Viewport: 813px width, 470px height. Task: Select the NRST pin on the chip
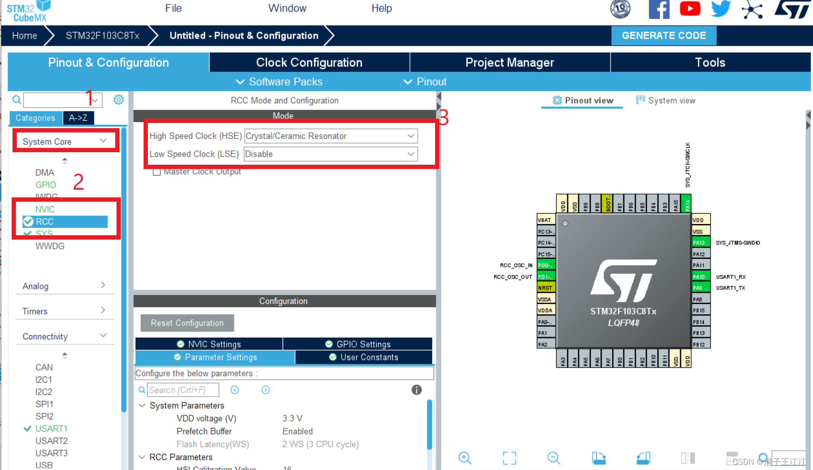[x=546, y=288]
